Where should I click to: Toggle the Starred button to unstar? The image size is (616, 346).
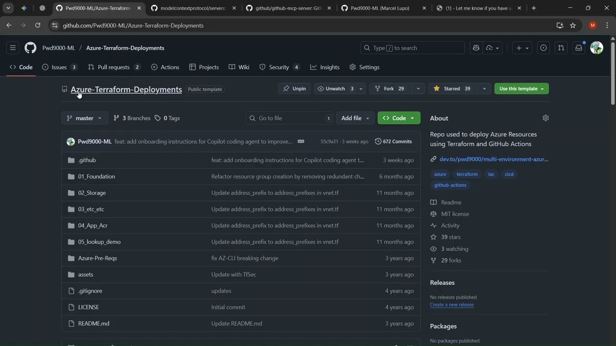coord(452,88)
